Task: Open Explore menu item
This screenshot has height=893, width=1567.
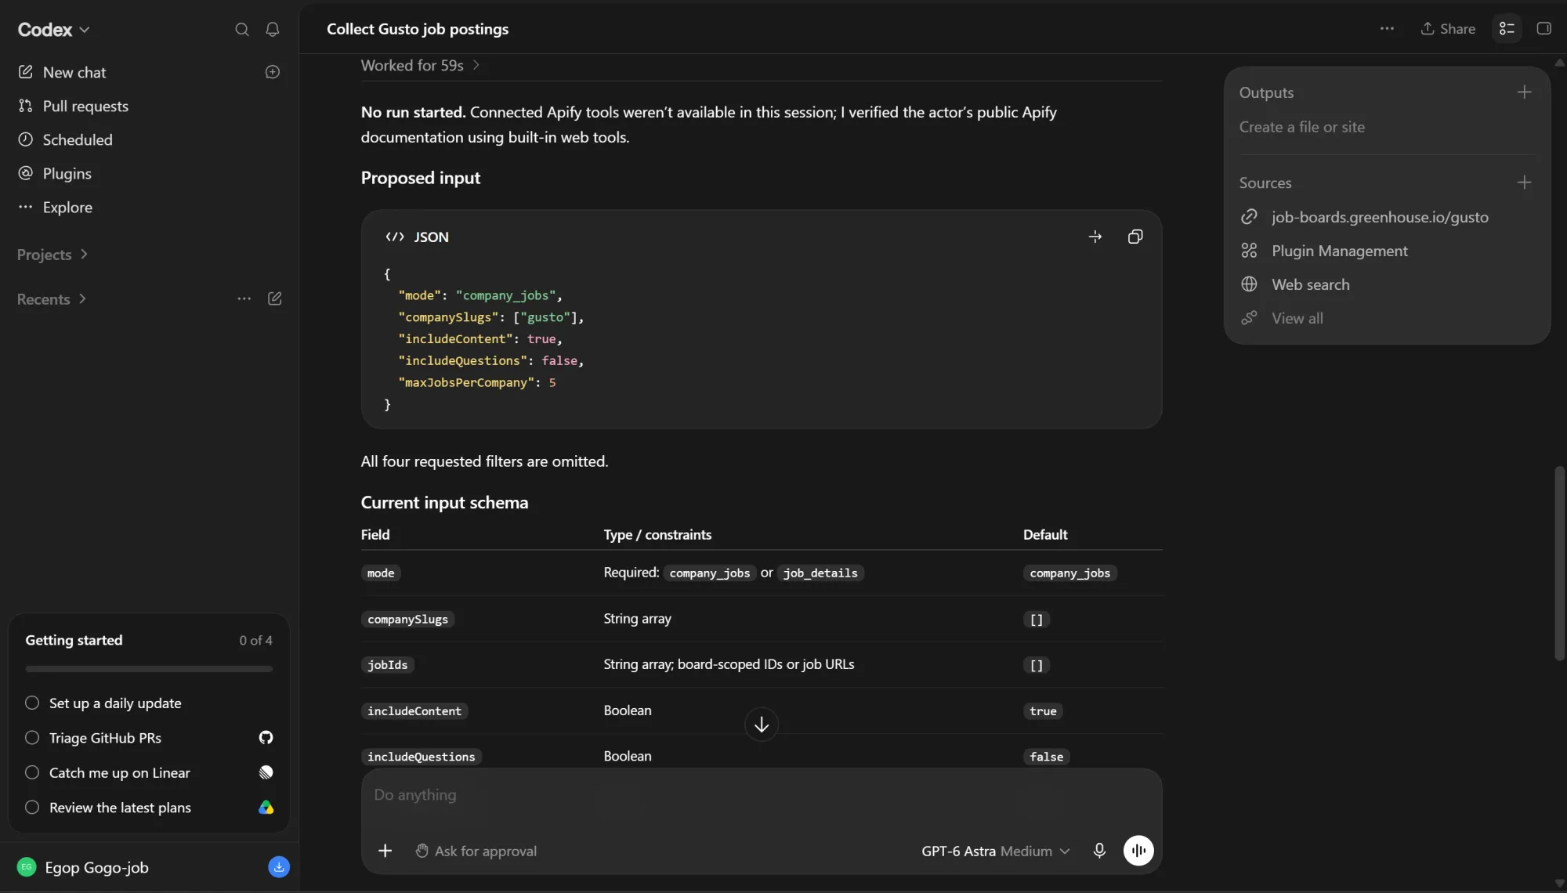Action: click(x=55, y=207)
